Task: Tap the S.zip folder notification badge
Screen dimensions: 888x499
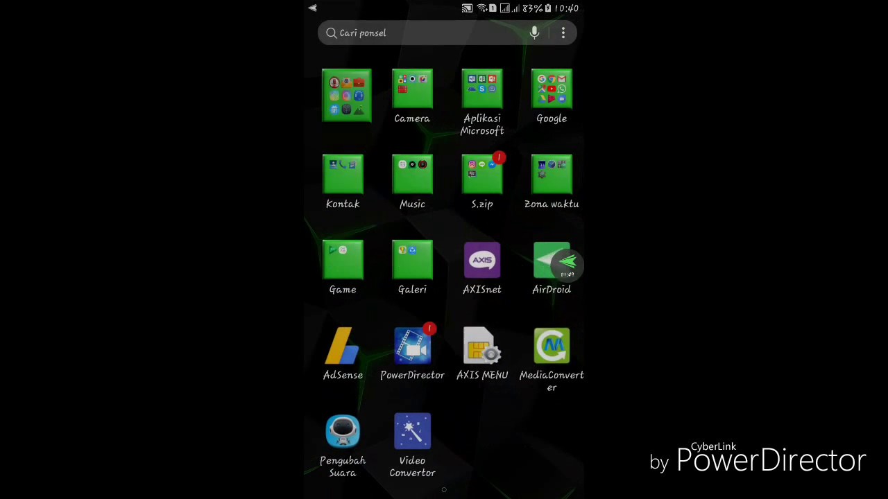Action: [499, 158]
